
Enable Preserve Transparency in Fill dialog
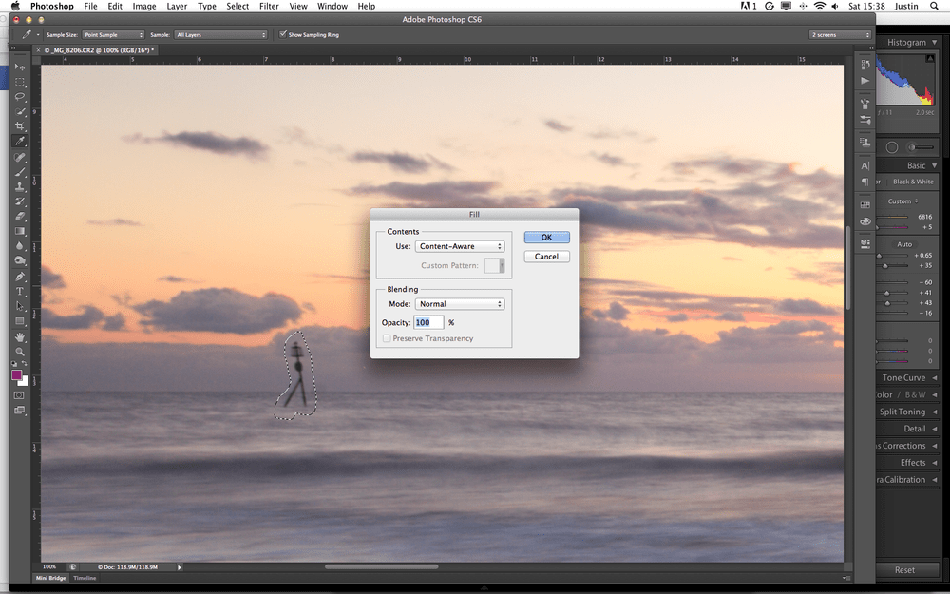[x=387, y=337]
